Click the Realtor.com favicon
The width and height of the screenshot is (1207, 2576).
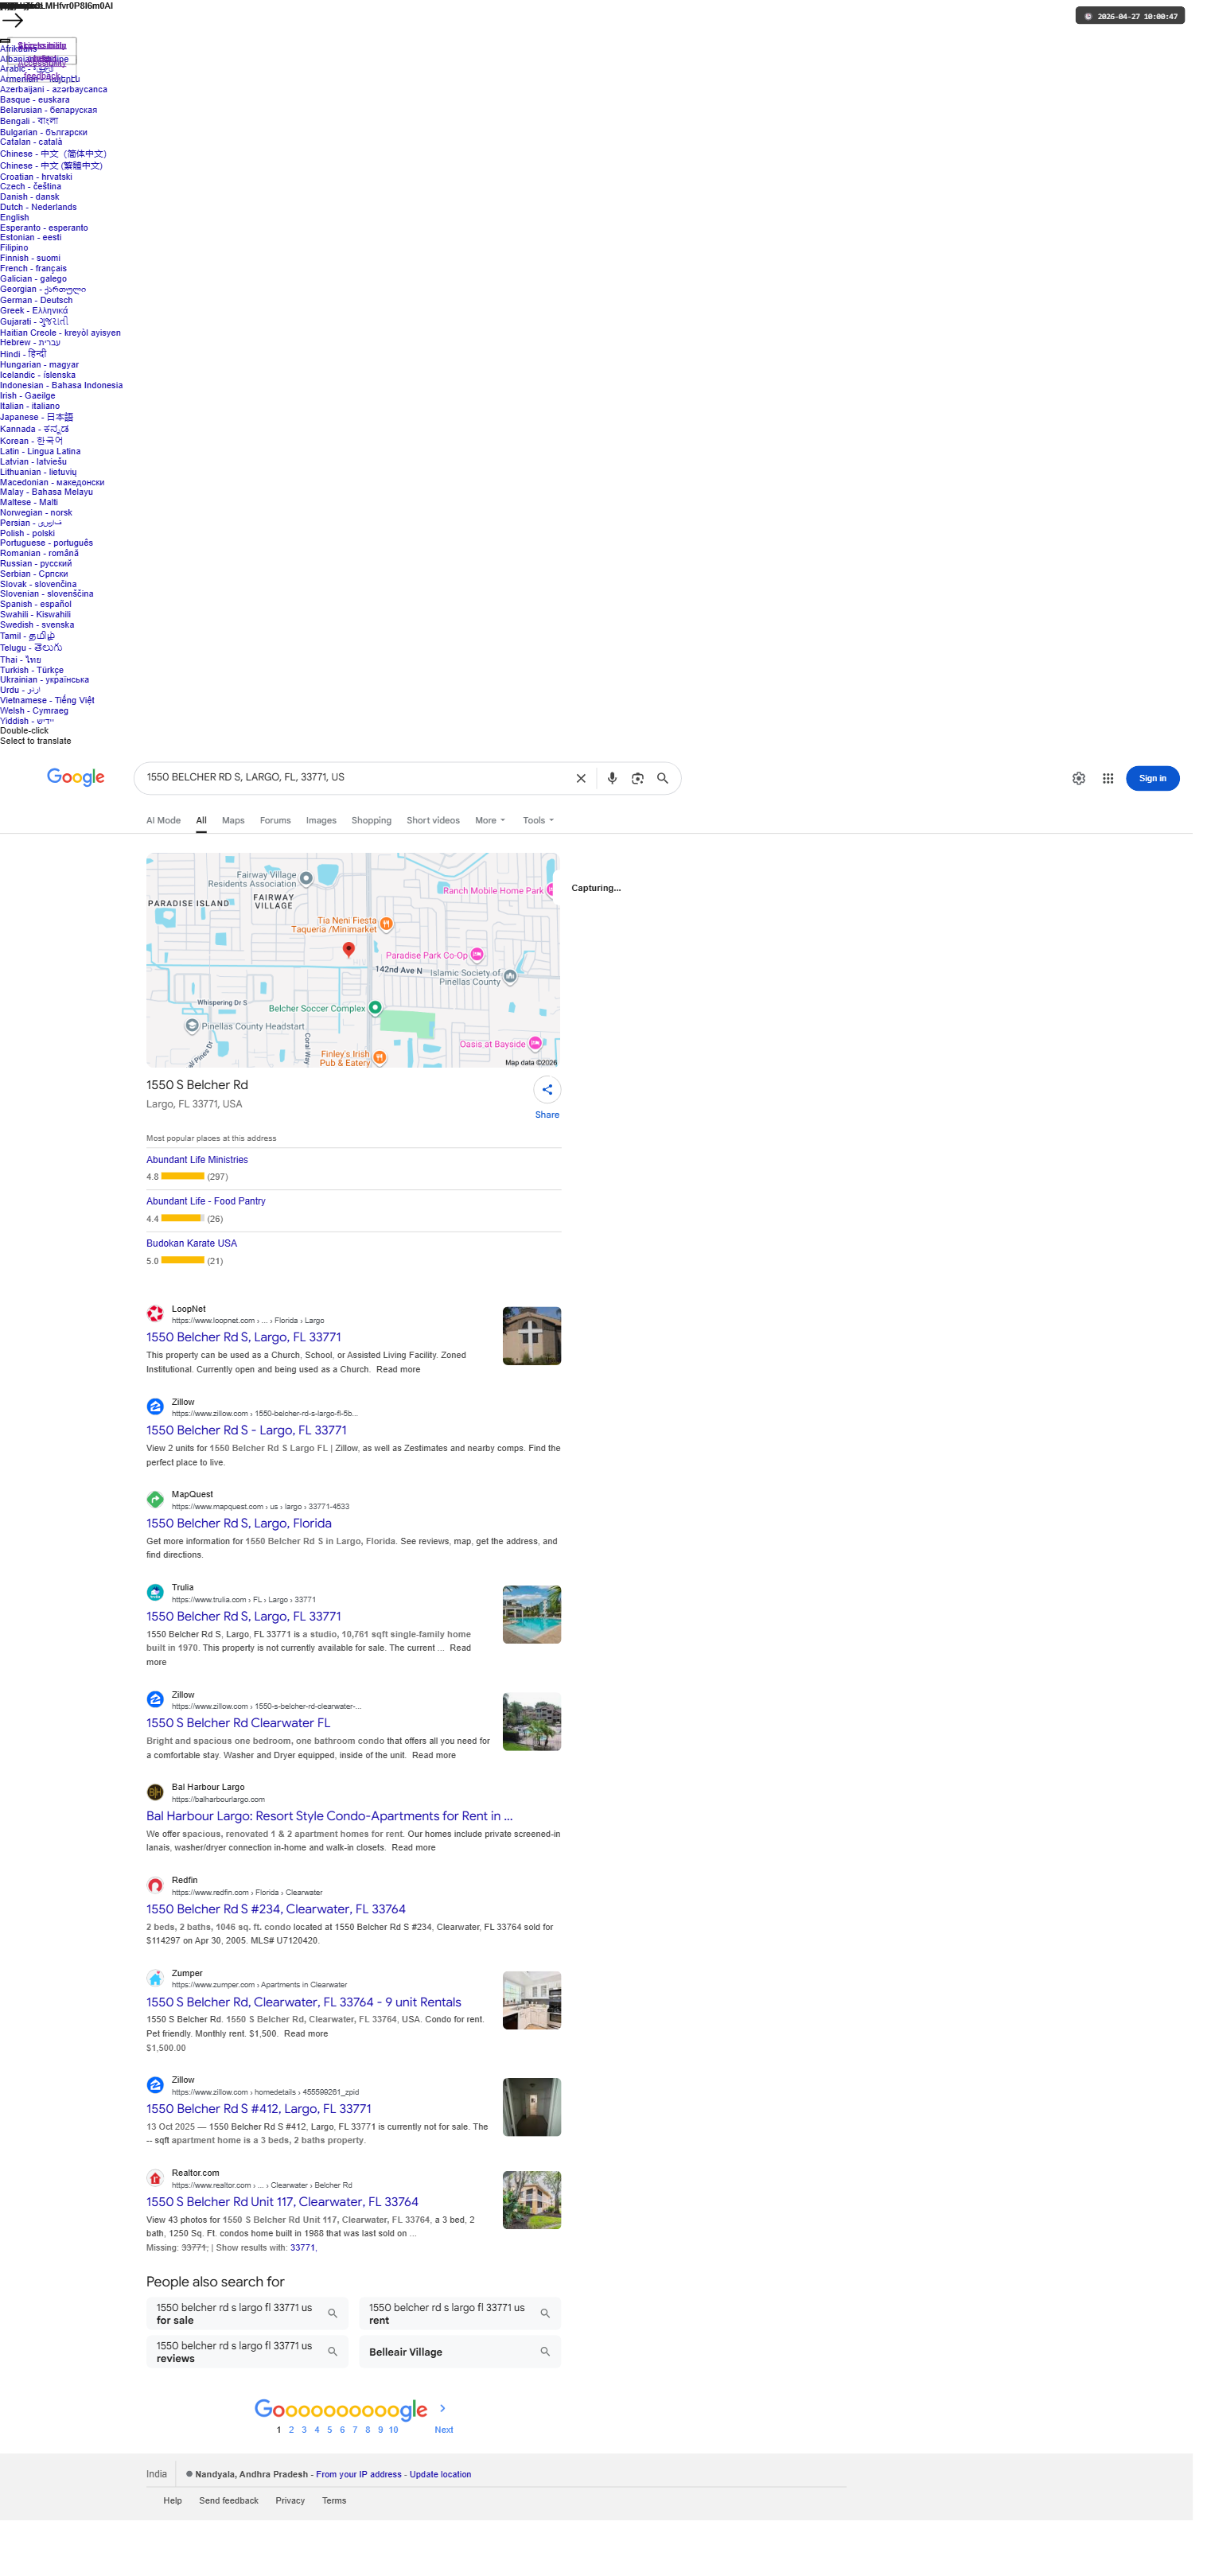(x=155, y=2179)
